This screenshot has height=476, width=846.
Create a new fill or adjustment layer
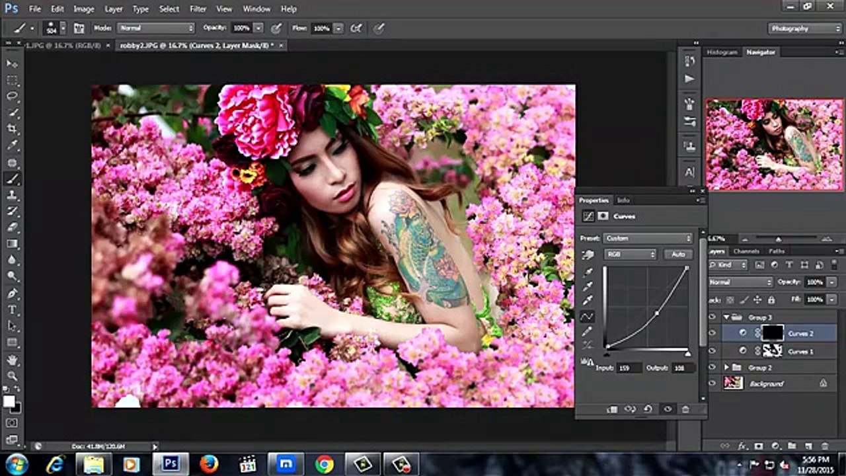[x=775, y=446]
